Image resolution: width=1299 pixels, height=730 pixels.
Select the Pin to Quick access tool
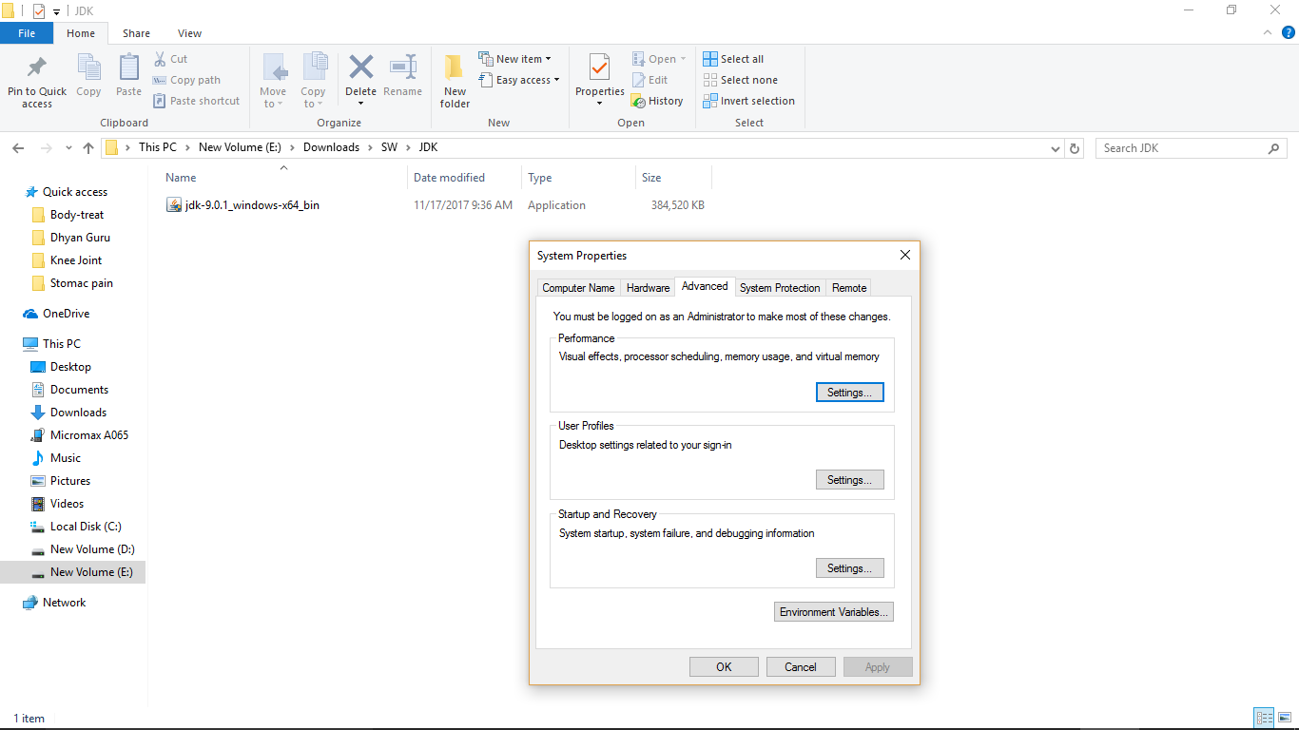[36, 80]
